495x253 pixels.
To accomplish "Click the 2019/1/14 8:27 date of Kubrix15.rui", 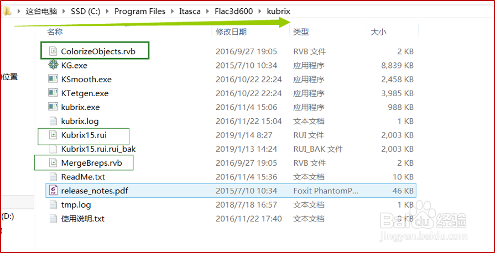I will 244,135.
